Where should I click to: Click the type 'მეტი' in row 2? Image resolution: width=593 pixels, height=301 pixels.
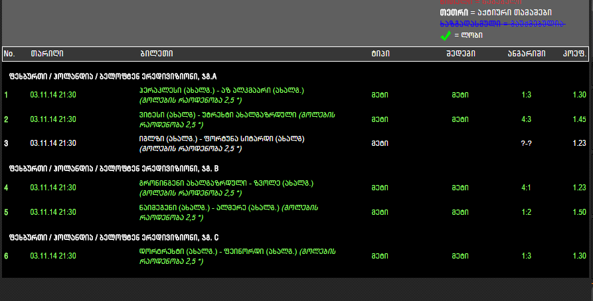(380, 119)
